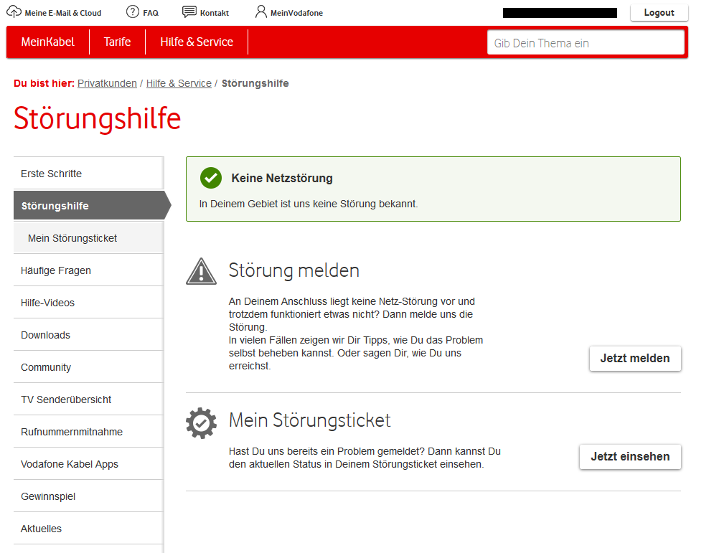The image size is (709, 553).
Task: Open Häufige Fragen in sidebar
Action: click(89, 270)
